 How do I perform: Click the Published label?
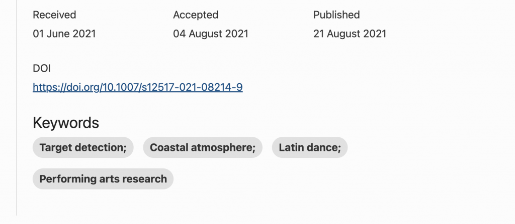336,15
